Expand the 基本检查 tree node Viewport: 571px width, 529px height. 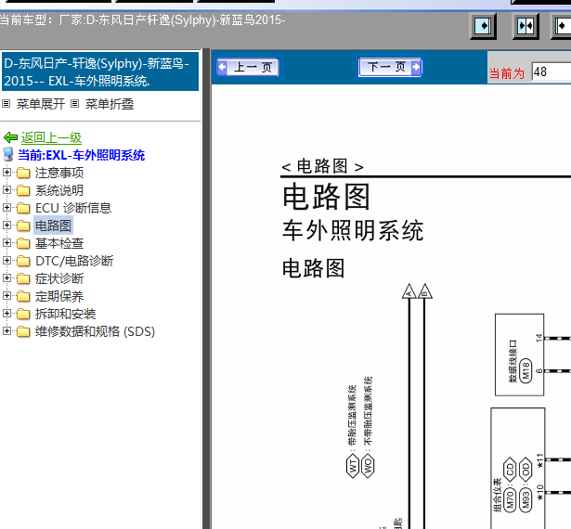coord(6,242)
